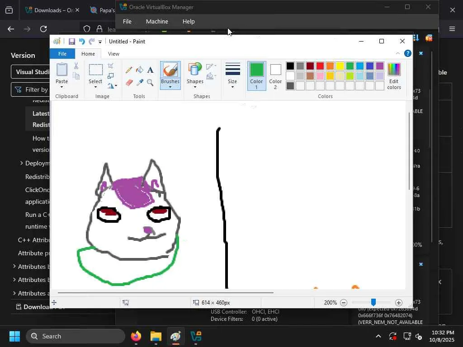Open VirtualBox Manager Machine menu
Image resolution: width=463 pixels, height=347 pixels.
pos(157,21)
